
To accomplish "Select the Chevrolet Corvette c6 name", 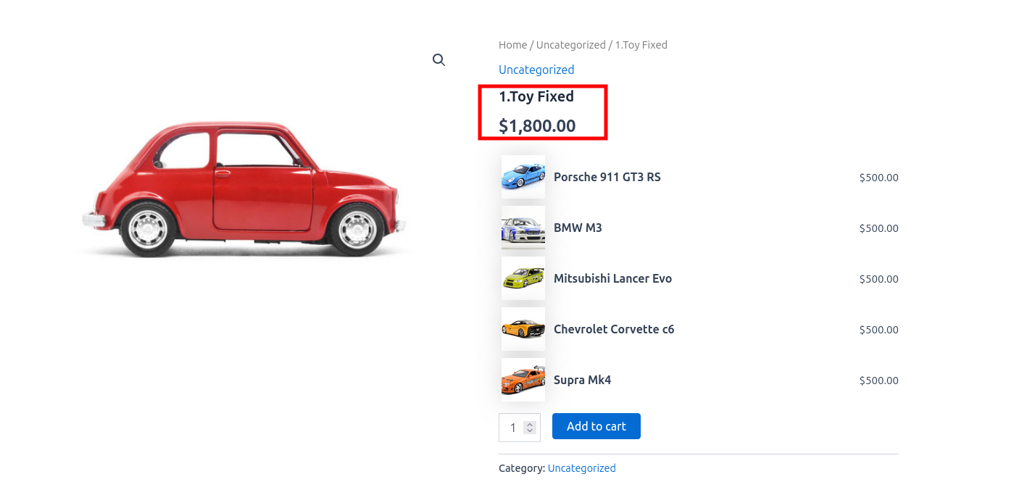I will pos(614,329).
